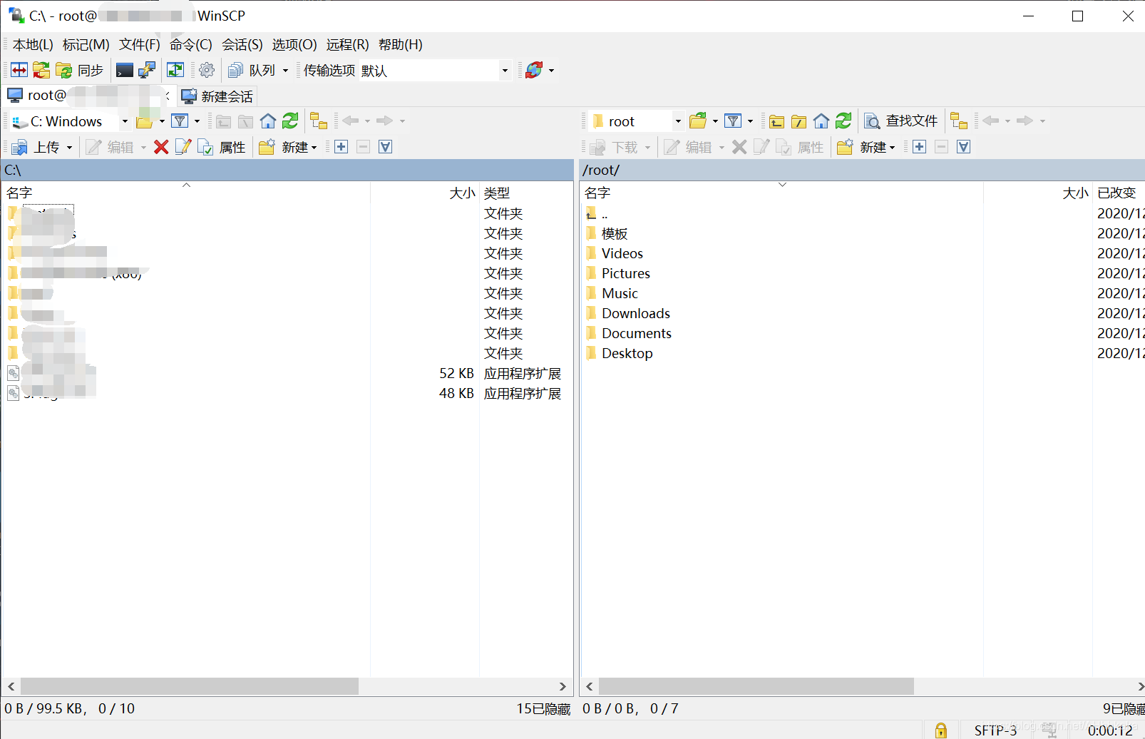
Task: Go to remote home directory icon
Action: tap(821, 121)
